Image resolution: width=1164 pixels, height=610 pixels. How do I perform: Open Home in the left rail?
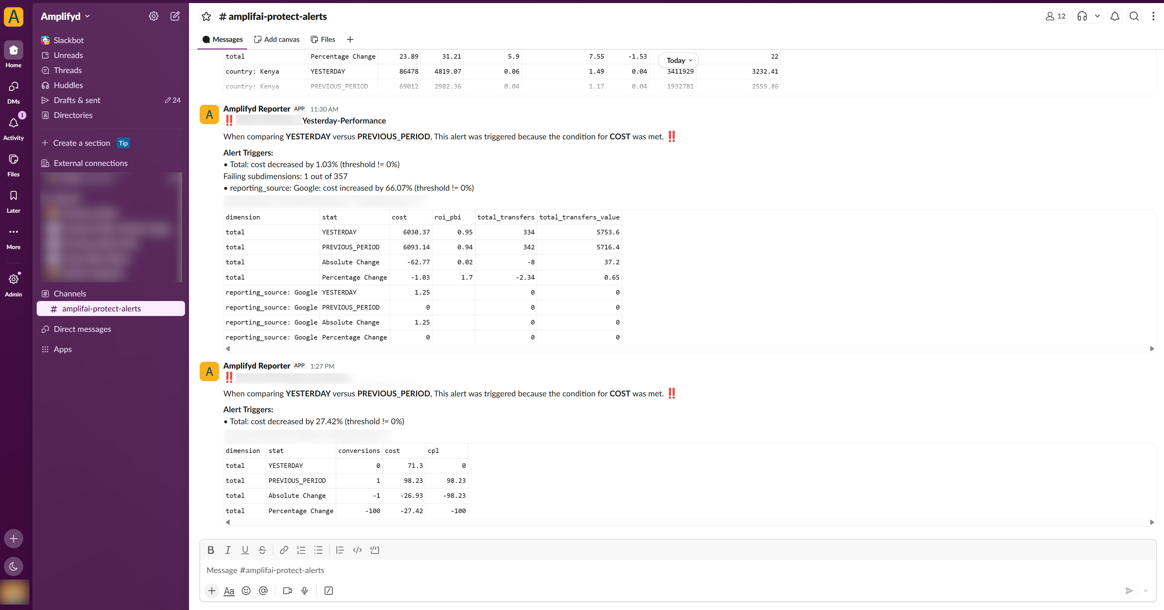[x=13, y=55]
